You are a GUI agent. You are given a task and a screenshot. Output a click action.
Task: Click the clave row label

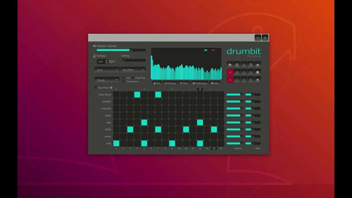(x=108, y=116)
